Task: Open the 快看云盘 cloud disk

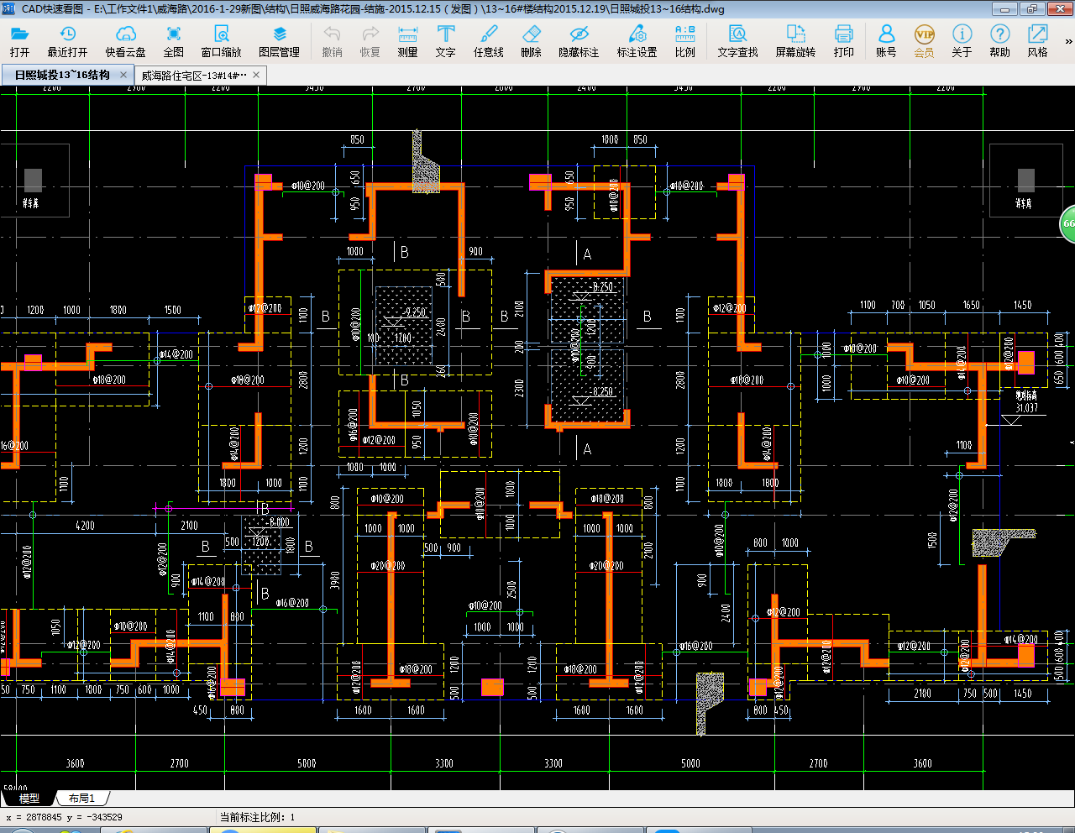Action: [125, 41]
